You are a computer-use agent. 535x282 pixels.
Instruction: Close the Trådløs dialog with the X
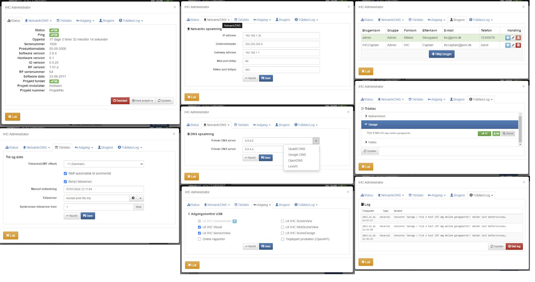523,86
